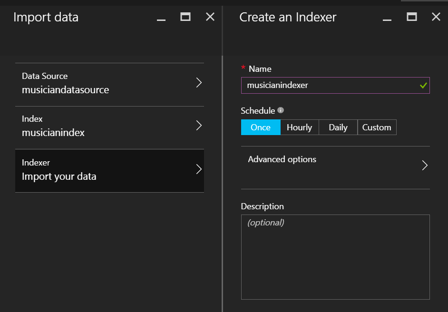
Task: Choose the Daily schedule option
Action: [x=338, y=127]
